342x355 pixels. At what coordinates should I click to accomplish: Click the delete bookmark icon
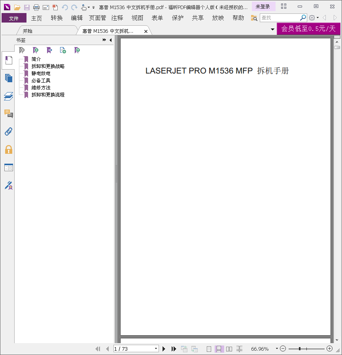click(x=22, y=50)
